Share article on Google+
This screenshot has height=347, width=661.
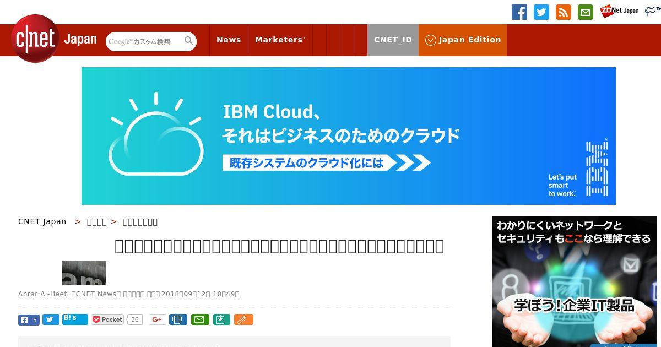coord(158,319)
